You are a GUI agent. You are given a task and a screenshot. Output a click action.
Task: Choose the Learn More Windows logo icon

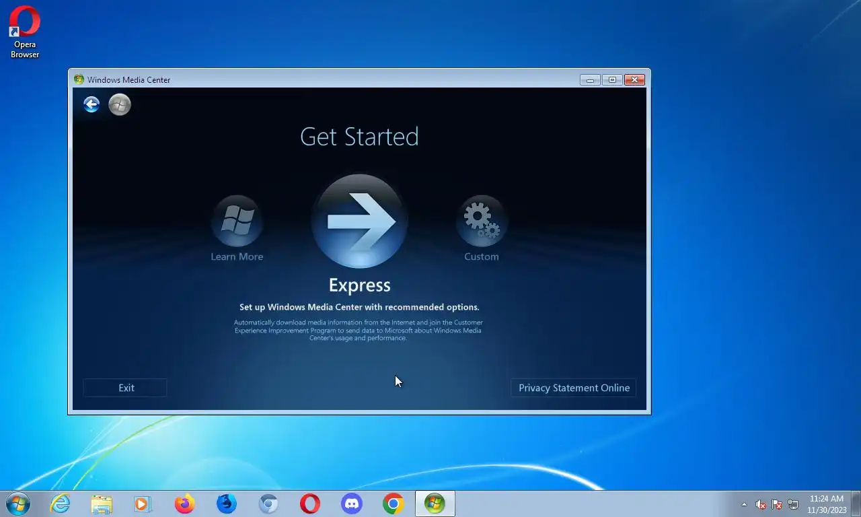(x=237, y=221)
